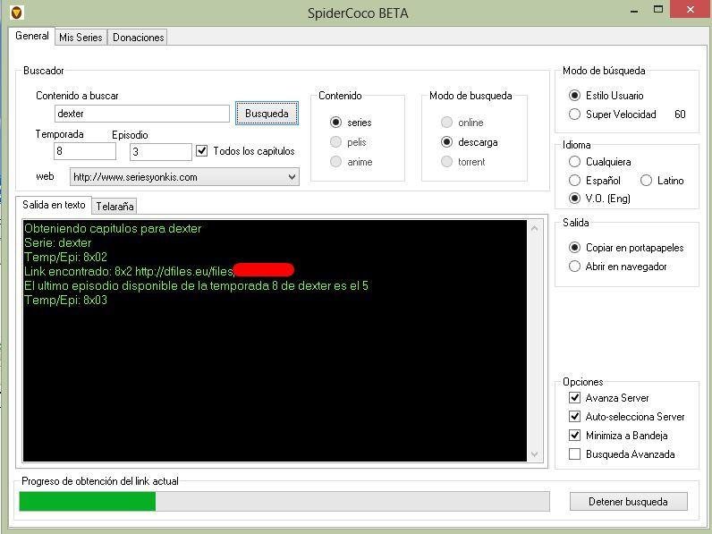The image size is (712, 534).
Task: Close the SpiderCoco window
Action: click(x=691, y=9)
